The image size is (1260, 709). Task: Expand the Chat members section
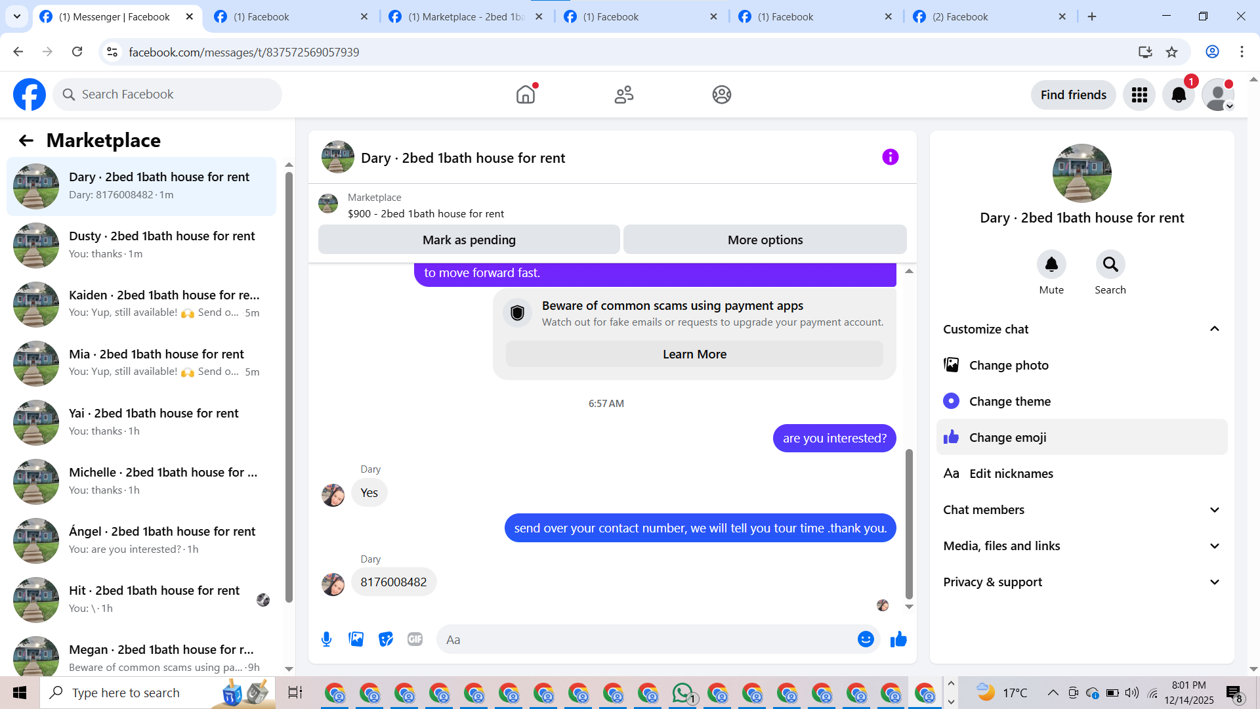(1214, 510)
